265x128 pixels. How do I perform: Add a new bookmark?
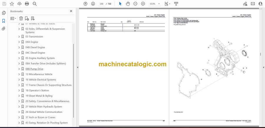click(x=27, y=19)
